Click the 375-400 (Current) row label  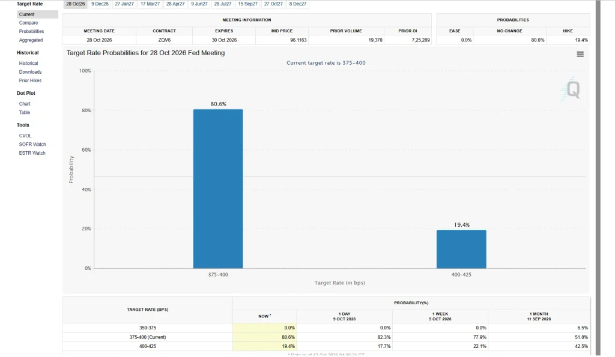point(148,337)
